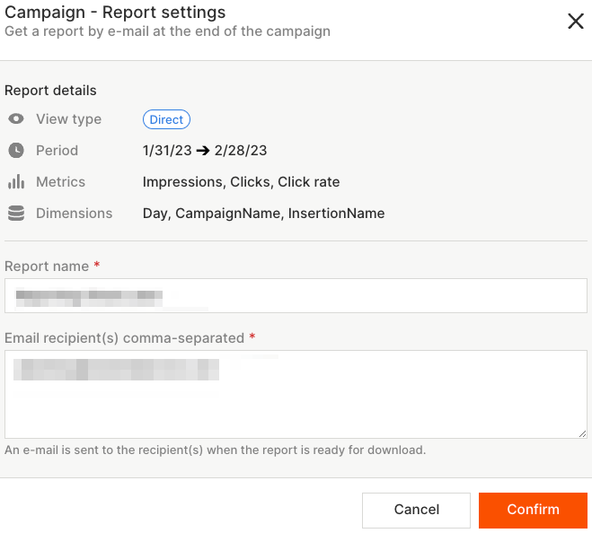Click the arrow between the period dates
Viewport: 592px width, 533px height.
(x=202, y=151)
